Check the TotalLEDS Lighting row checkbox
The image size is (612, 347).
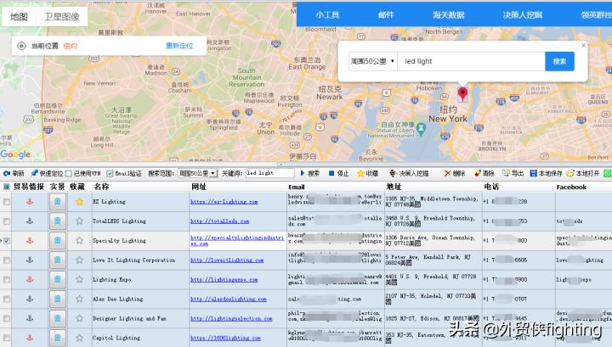pyautogui.click(x=7, y=221)
